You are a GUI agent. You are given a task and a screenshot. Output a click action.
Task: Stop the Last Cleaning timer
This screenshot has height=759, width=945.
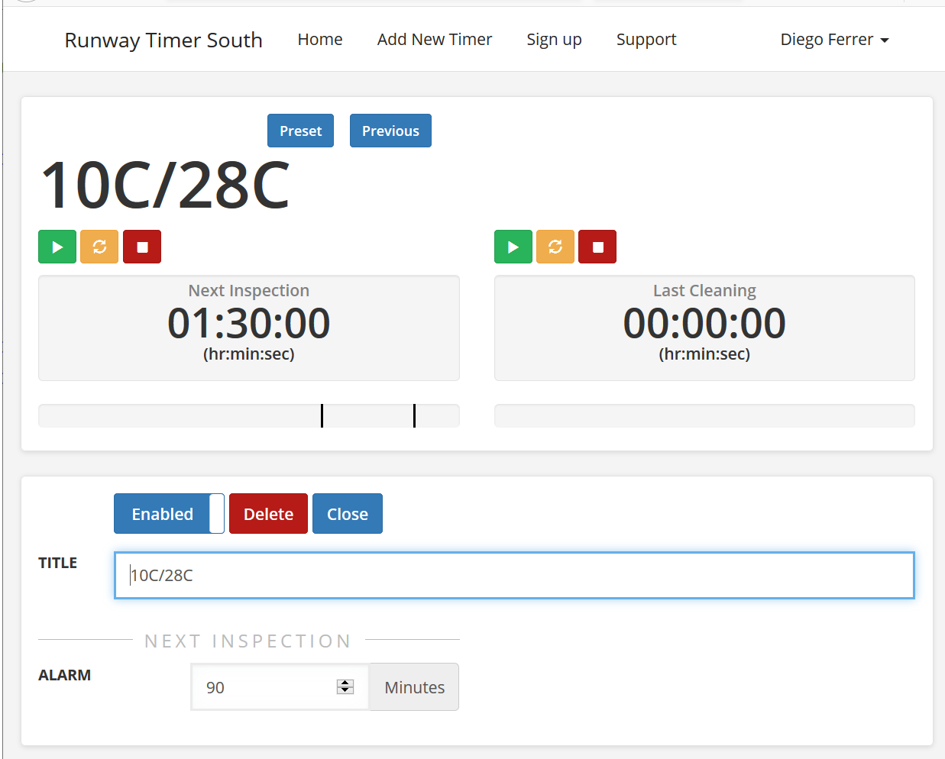coord(597,247)
